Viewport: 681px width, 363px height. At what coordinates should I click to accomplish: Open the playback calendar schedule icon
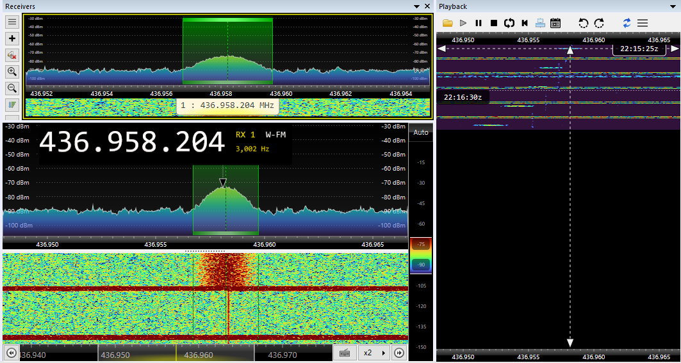(x=555, y=23)
